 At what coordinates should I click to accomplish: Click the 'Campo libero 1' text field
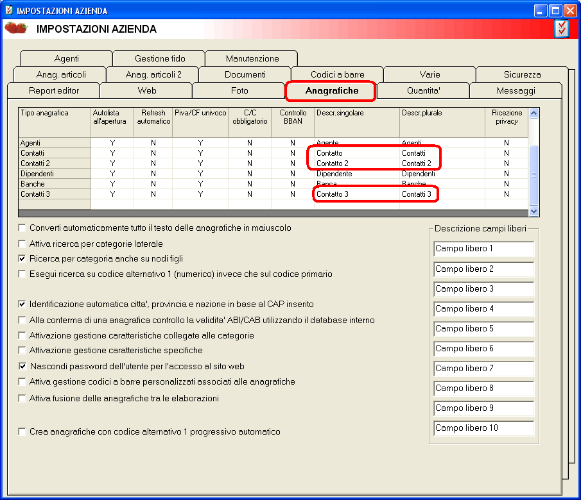[x=484, y=249]
